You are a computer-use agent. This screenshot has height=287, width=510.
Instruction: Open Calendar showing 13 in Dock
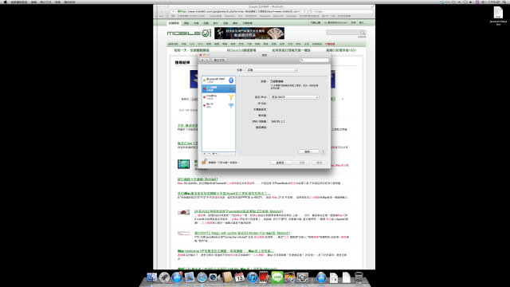coord(239,277)
